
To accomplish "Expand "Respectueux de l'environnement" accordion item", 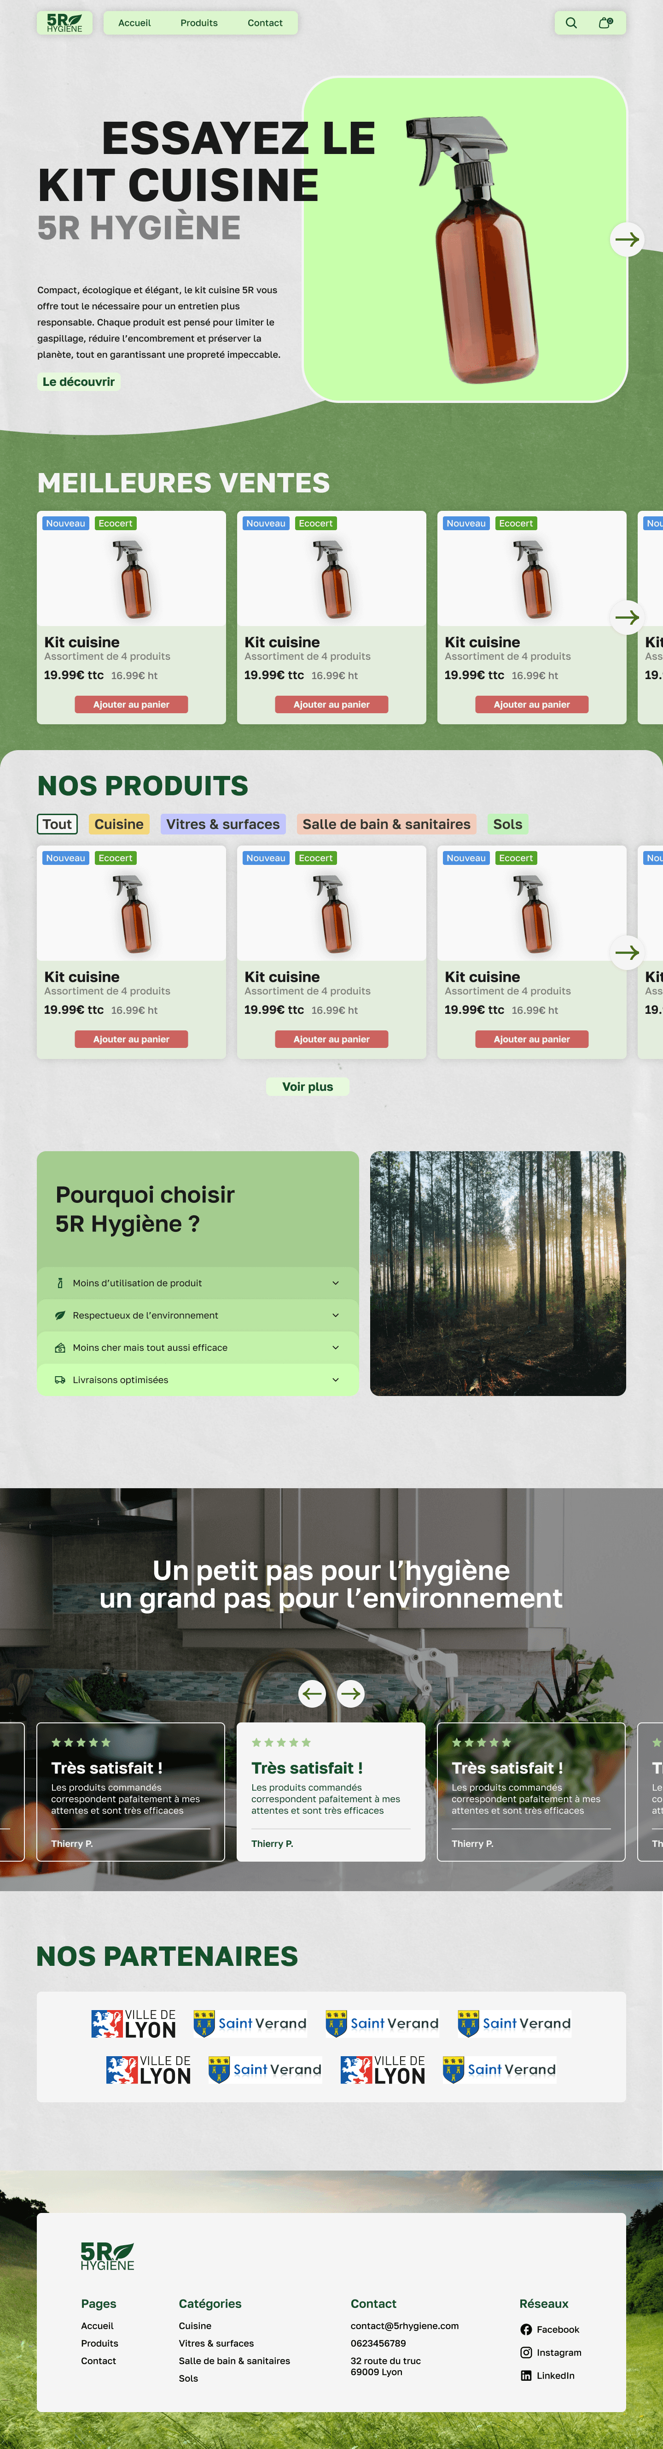I will click(x=198, y=1315).
